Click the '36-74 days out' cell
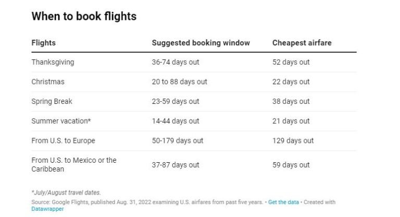The image size is (400, 217). tap(175, 62)
